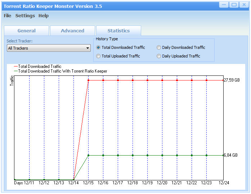Click the 12/20 date axis label
This screenshot has height=194, width=251.
pos(162,183)
